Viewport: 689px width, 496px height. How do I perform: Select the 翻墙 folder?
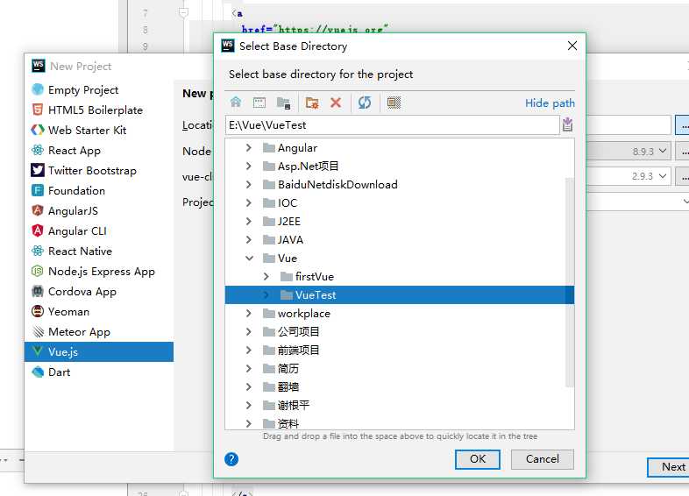coord(288,387)
